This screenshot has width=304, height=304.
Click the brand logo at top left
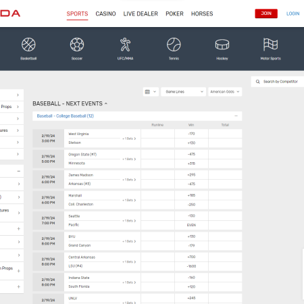coord(10,14)
